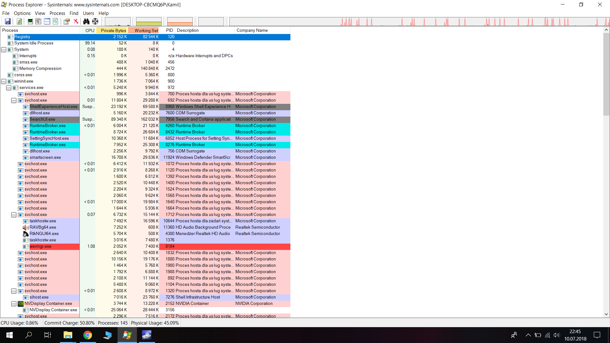The height and width of the screenshot is (343, 610).
Task: Sort by the CPU column header
Action: [88, 30]
